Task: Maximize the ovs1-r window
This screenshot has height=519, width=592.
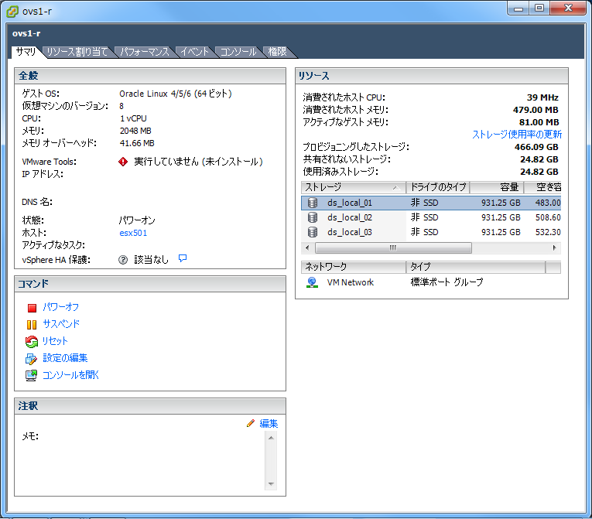Action: coord(539,8)
